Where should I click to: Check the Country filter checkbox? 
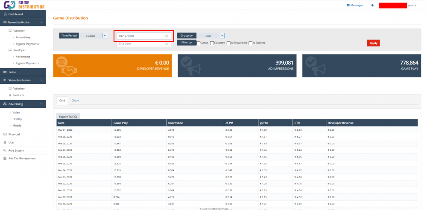tap(212, 43)
